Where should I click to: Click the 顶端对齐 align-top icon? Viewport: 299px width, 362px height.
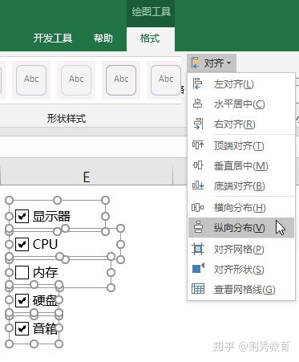click(198, 145)
